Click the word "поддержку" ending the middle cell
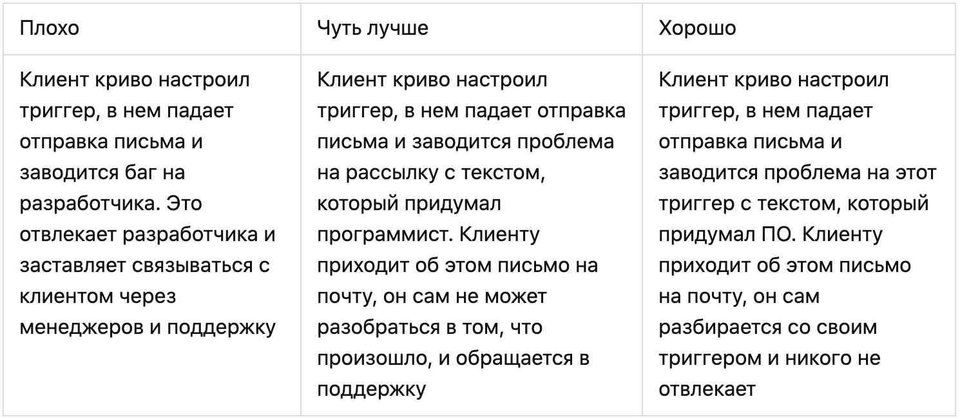Image resolution: width=960 pixels, height=419 pixels. pos(372,389)
